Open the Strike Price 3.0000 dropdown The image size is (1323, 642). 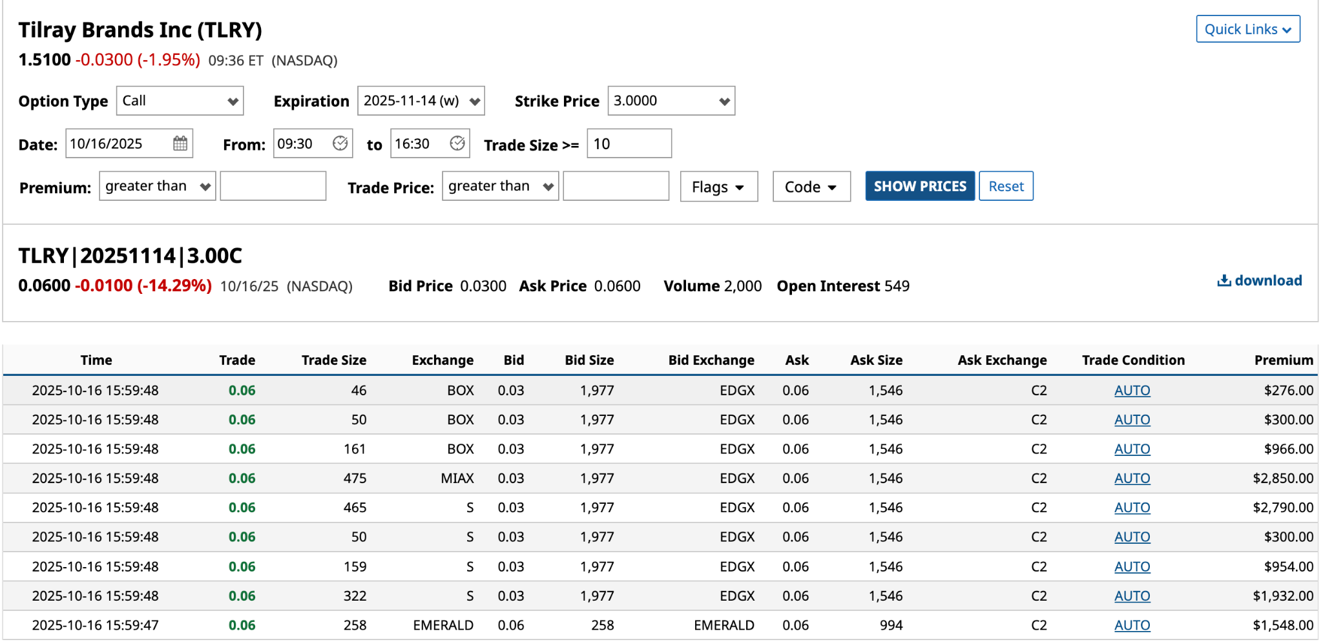pos(671,101)
